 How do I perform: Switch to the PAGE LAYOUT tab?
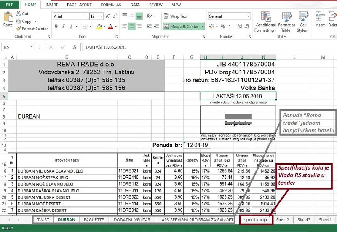[79, 5]
